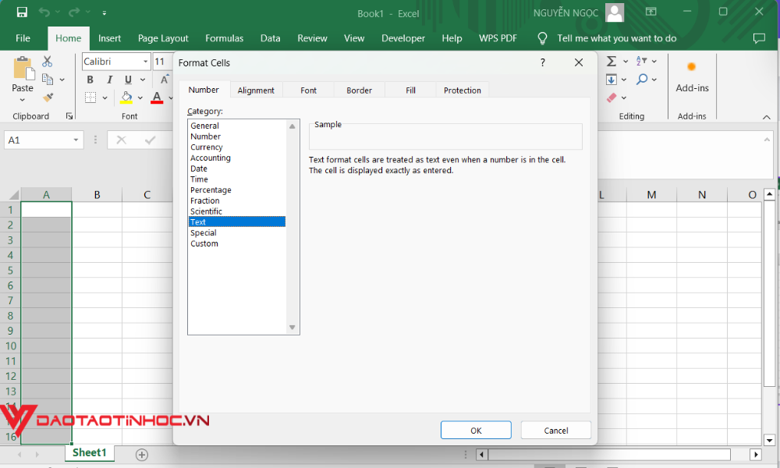The height and width of the screenshot is (468, 780).
Task: Switch to the Page Layout ribbon tab
Action: tap(163, 38)
